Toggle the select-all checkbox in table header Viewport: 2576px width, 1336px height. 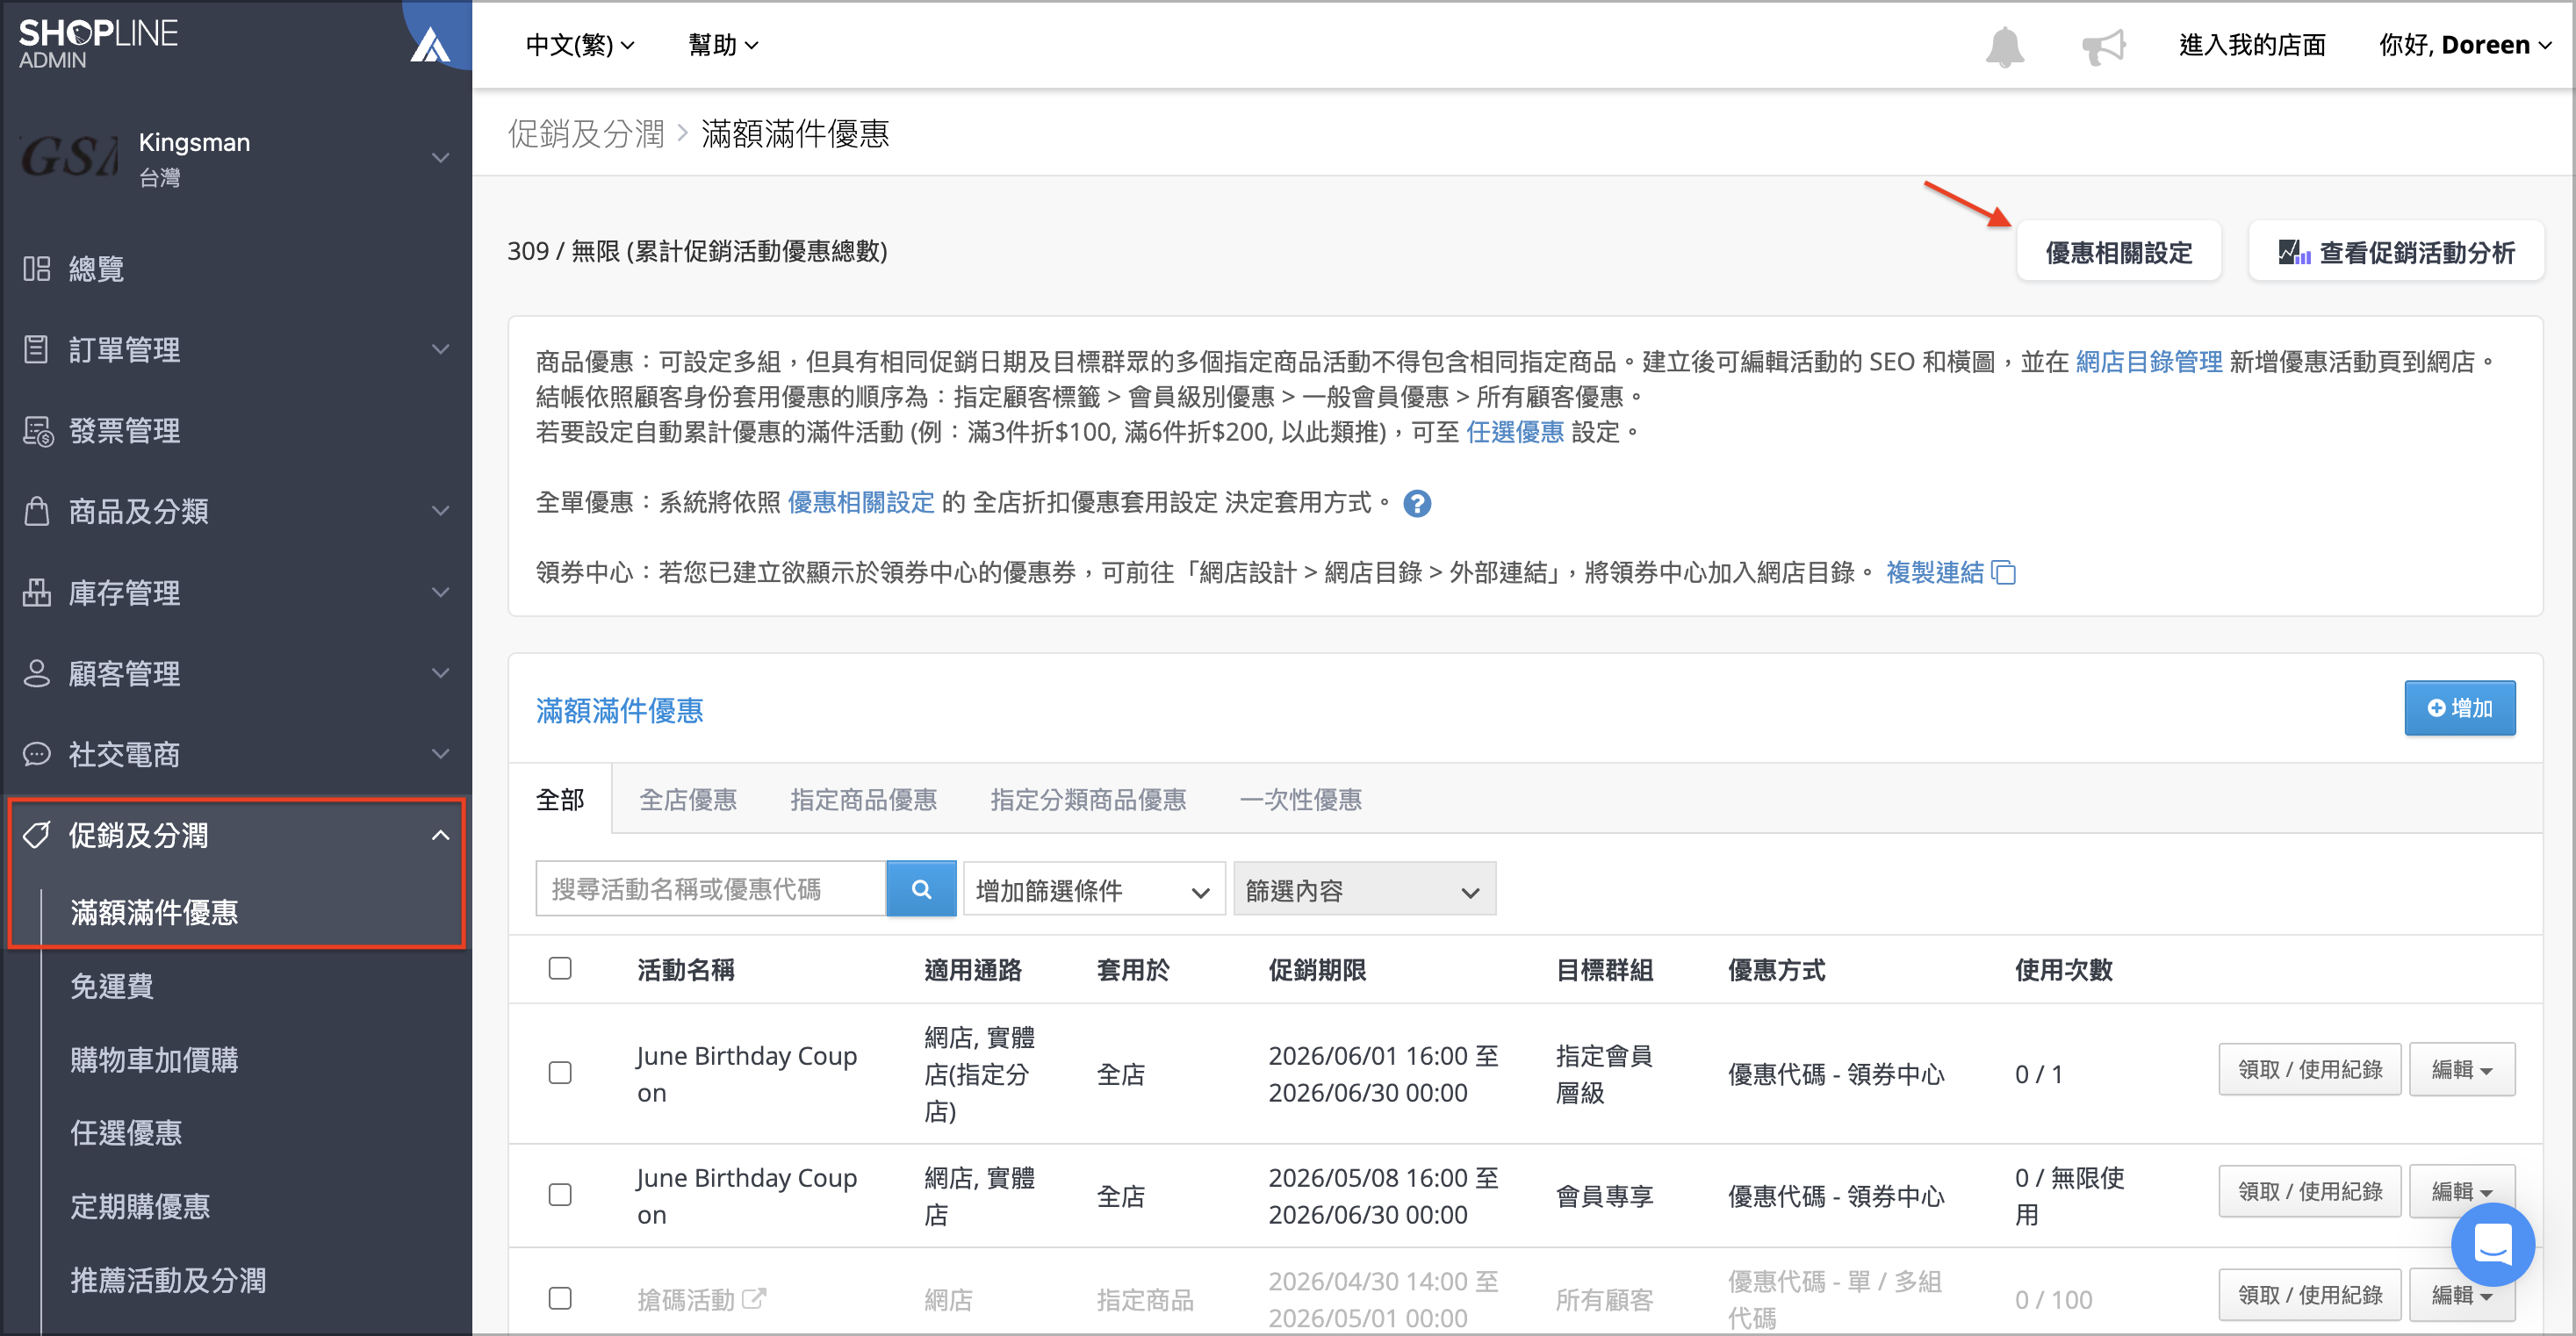[x=560, y=968]
